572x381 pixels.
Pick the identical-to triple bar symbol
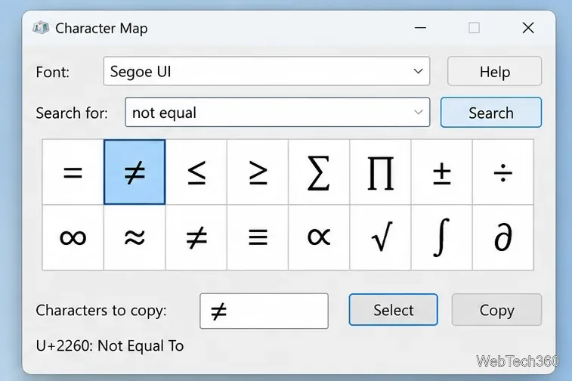pyautogui.click(x=258, y=237)
